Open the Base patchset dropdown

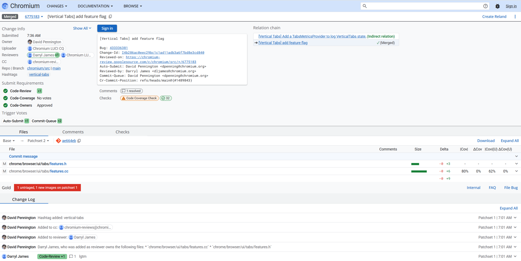pyautogui.click(x=9, y=141)
